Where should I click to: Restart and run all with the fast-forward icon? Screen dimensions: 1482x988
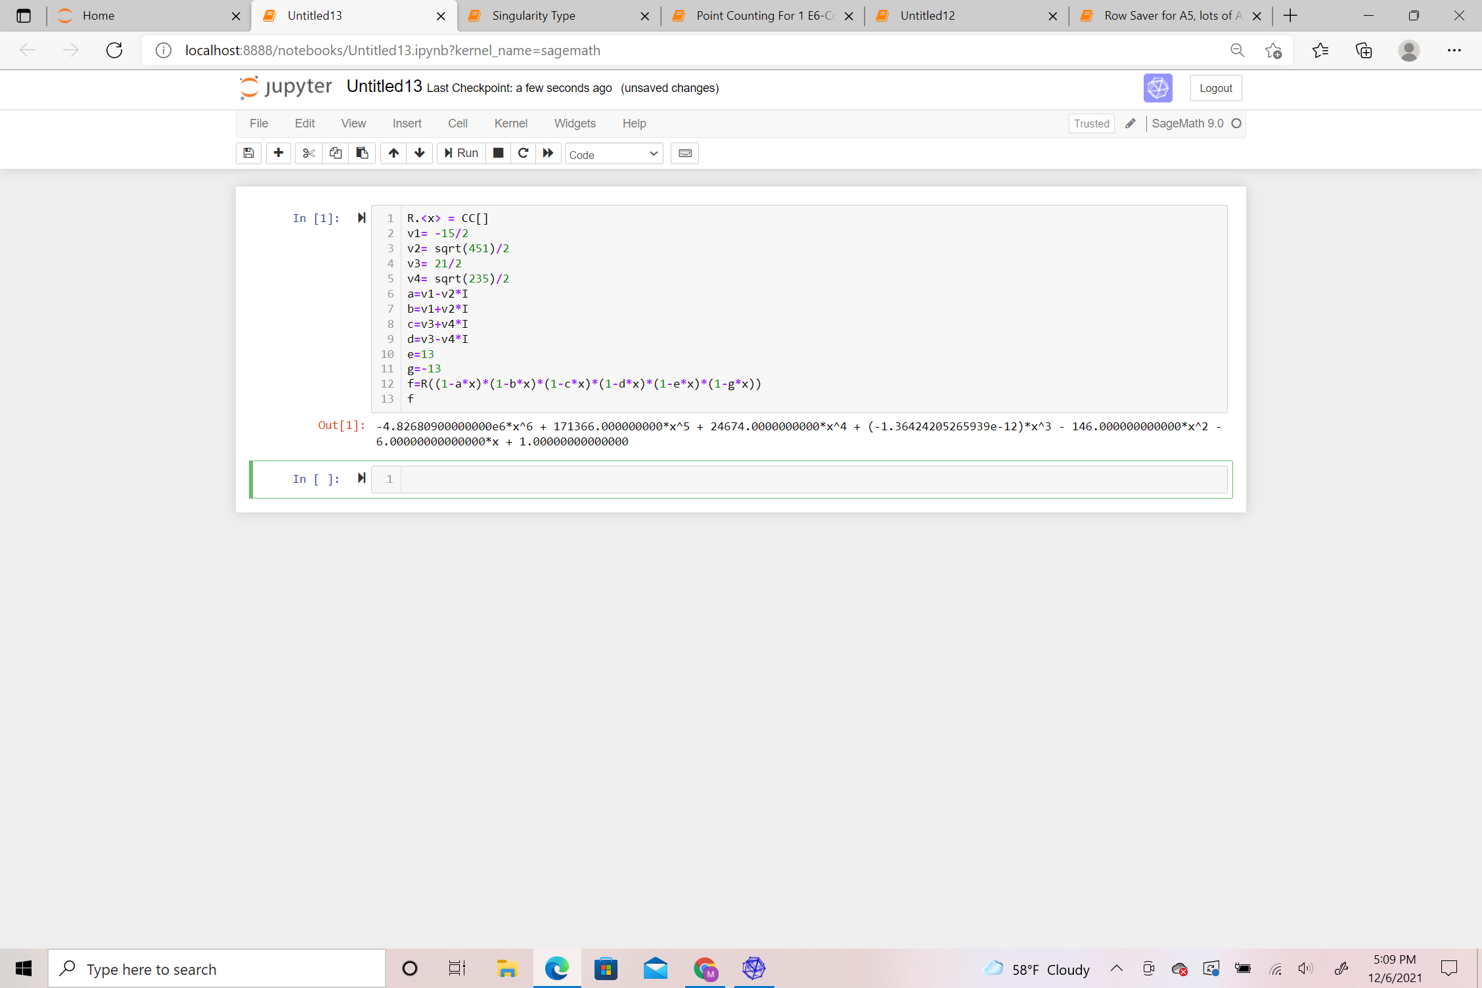[548, 153]
